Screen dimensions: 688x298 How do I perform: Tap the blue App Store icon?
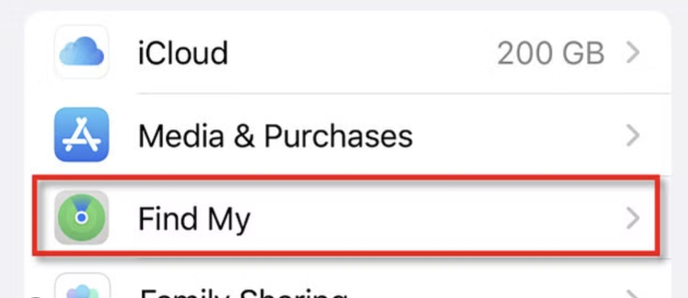click(x=81, y=135)
